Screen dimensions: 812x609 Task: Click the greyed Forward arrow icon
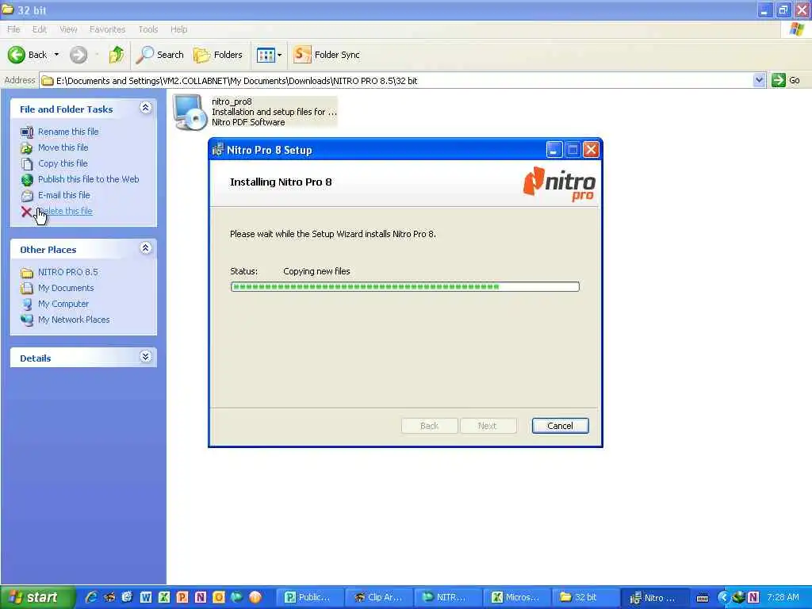(79, 55)
